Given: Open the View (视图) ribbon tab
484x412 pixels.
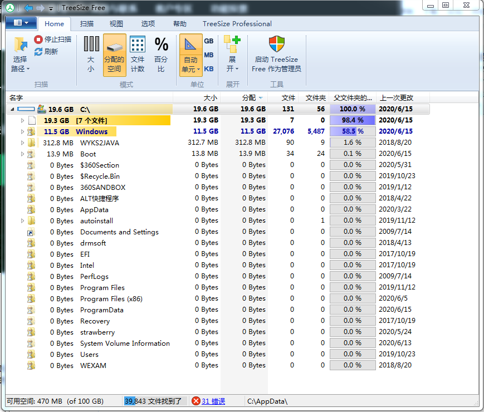Looking at the screenshot, I should (116, 24).
